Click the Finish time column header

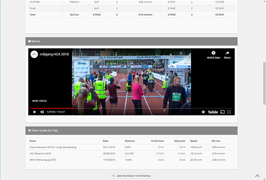coord(157,141)
